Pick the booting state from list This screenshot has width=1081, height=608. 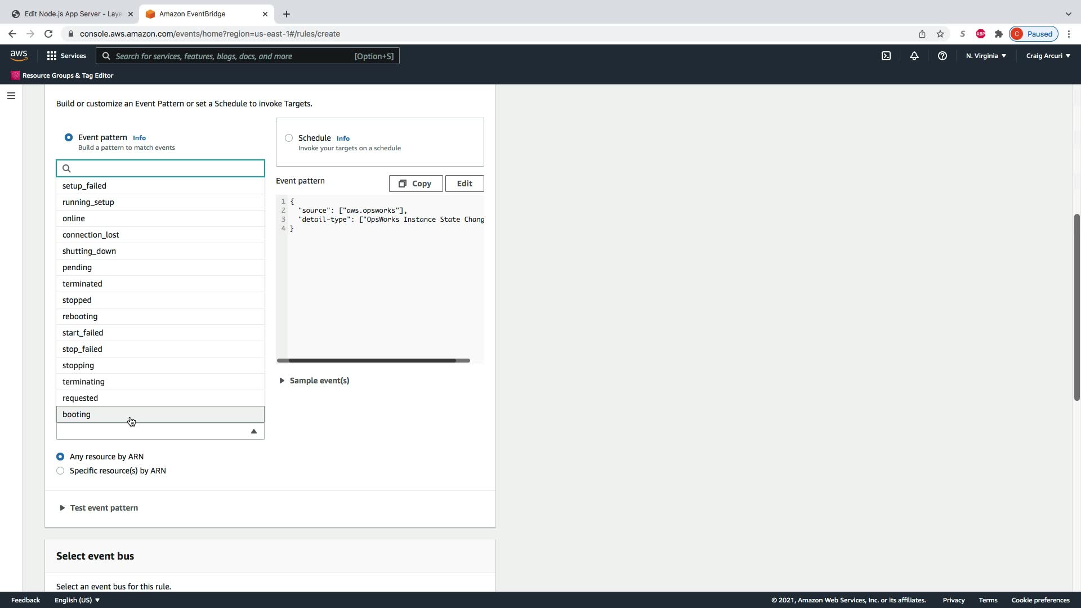[x=77, y=414]
